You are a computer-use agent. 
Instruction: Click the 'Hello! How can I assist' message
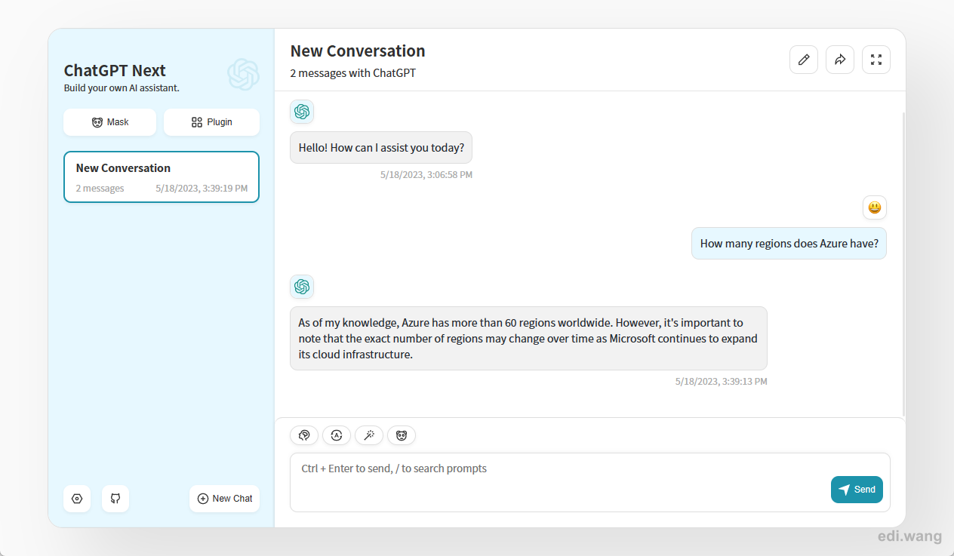pos(381,148)
